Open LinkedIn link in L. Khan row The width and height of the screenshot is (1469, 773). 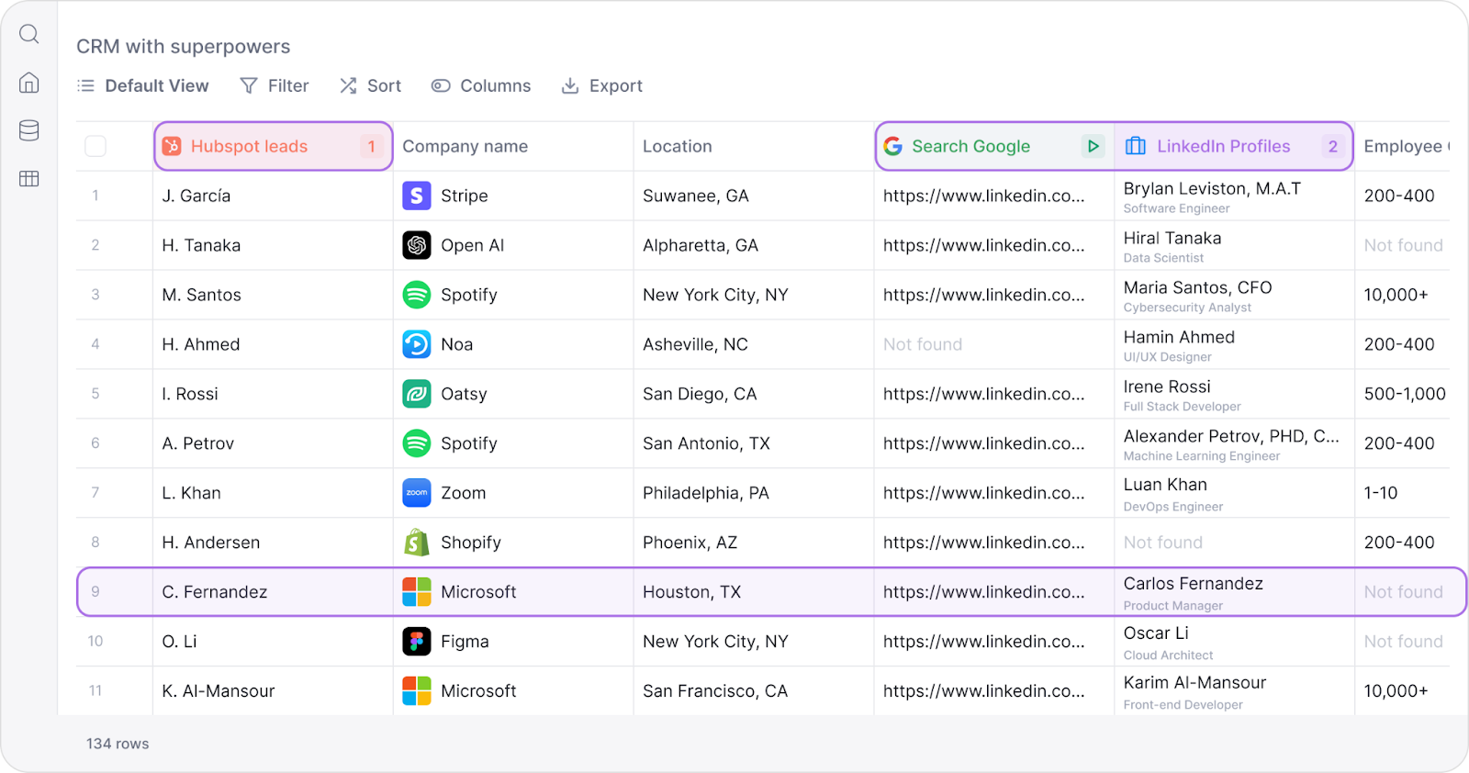click(x=983, y=493)
